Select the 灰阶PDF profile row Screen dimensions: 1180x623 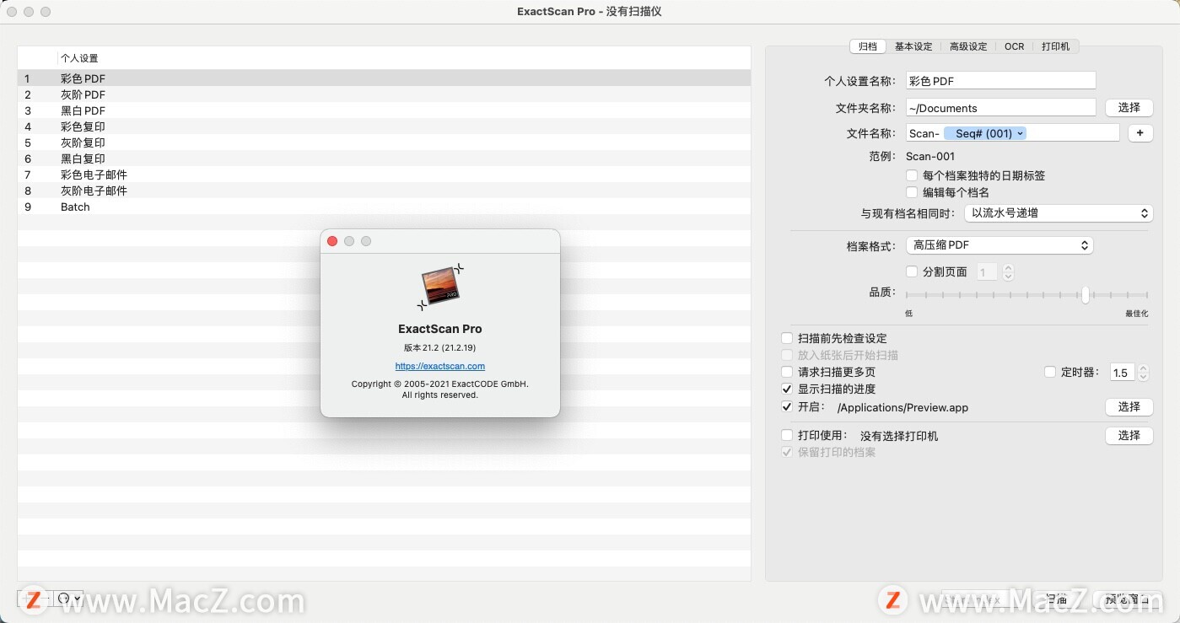tap(384, 94)
